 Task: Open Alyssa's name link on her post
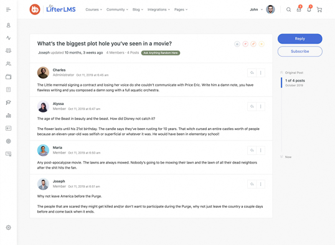pos(58,104)
